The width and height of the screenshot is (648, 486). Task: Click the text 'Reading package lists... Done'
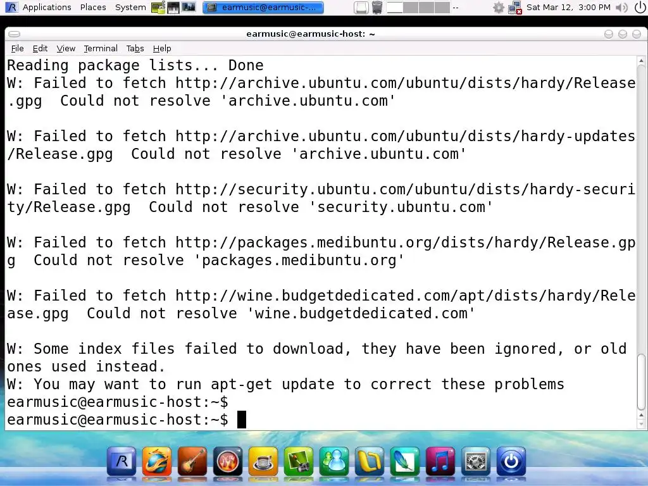pyautogui.click(x=135, y=65)
